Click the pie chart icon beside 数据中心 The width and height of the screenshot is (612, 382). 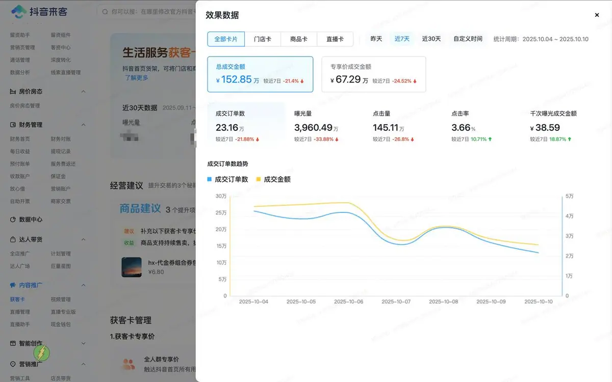[x=14, y=220]
